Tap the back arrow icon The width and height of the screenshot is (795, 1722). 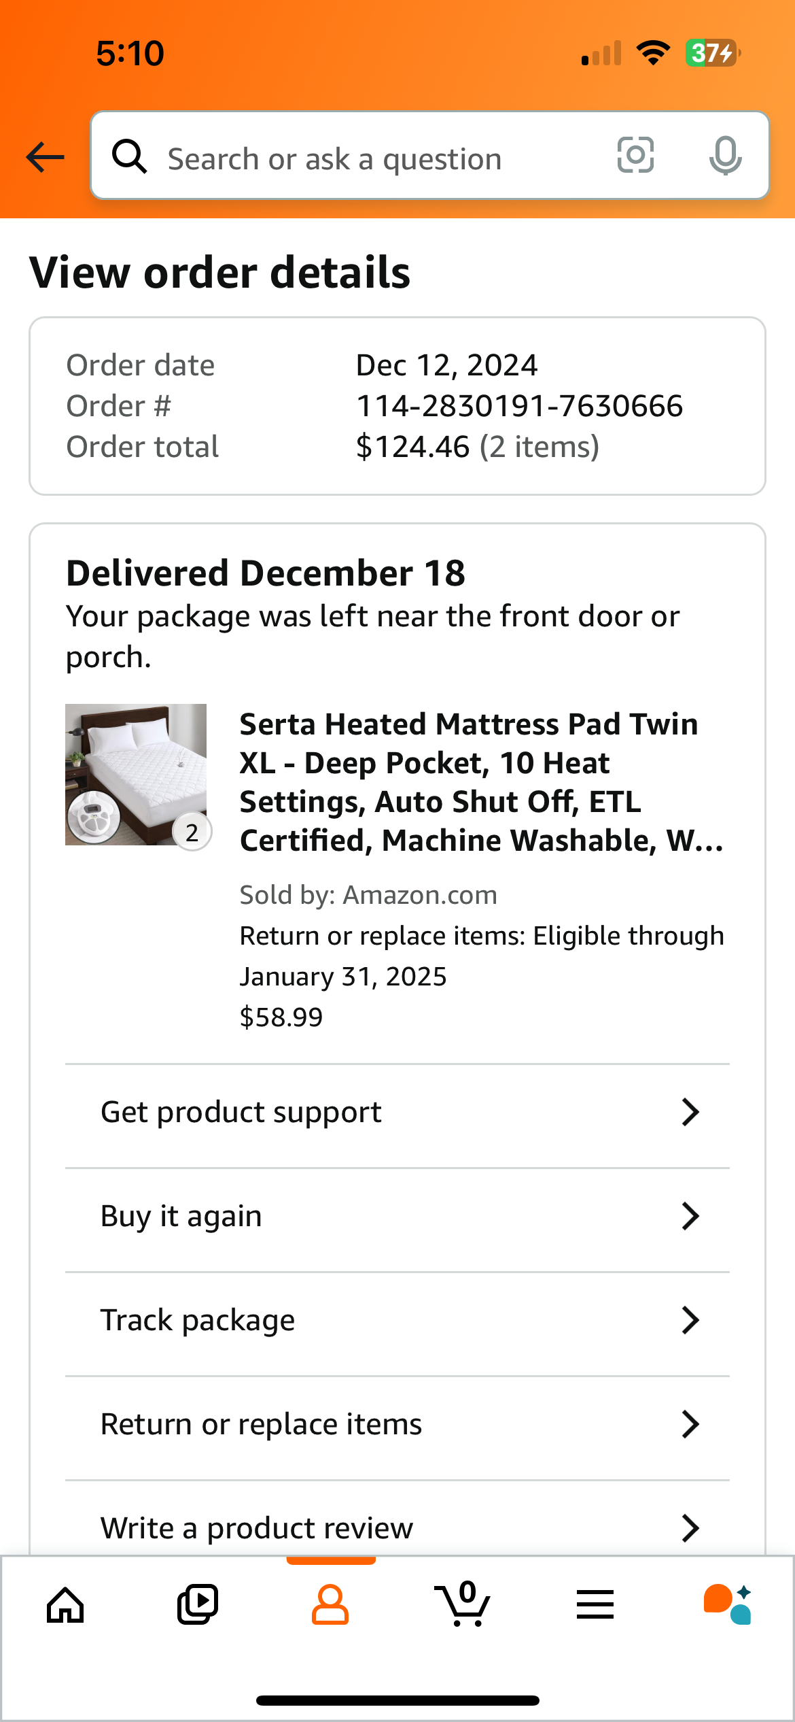46,157
